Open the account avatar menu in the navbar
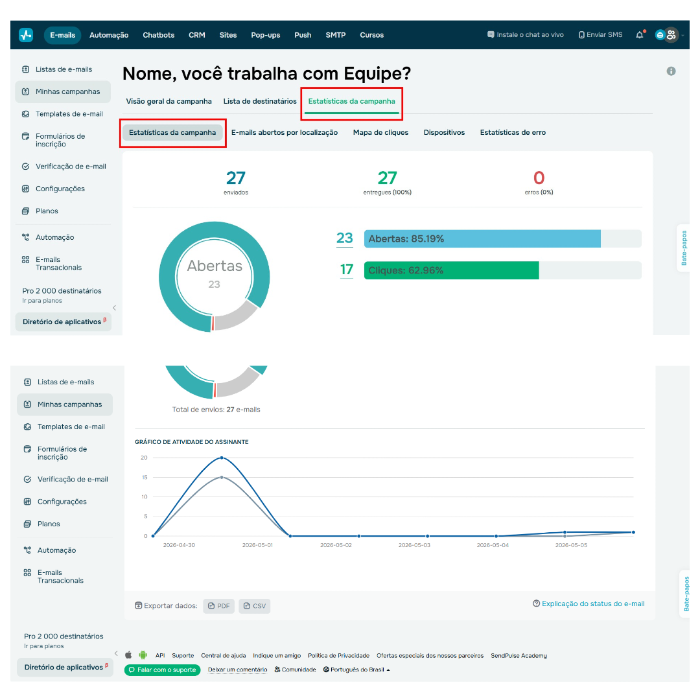The height and width of the screenshot is (700, 700). tap(666, 35)
